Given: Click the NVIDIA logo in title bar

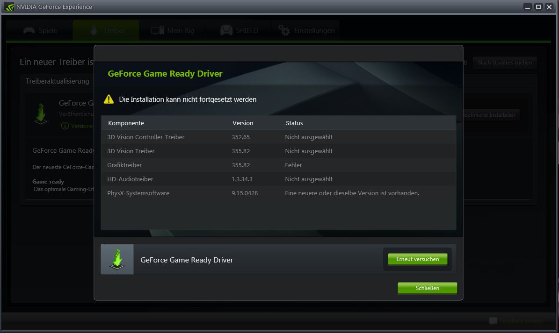Looking at the screenshot, I should click(x=9, y=7).
